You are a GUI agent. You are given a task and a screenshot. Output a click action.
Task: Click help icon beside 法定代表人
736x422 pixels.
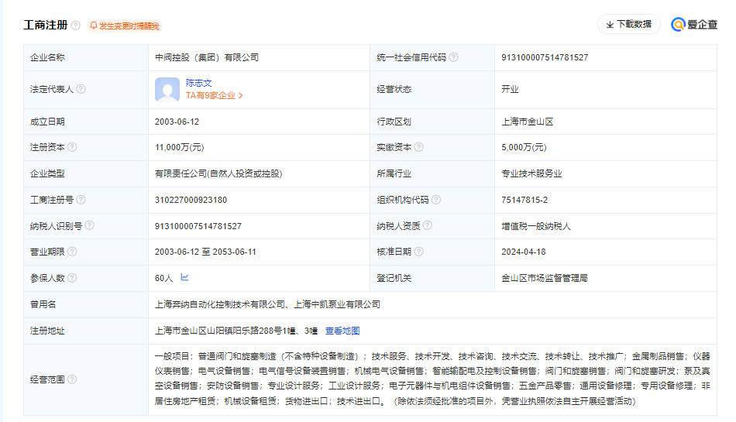point(81,89)
